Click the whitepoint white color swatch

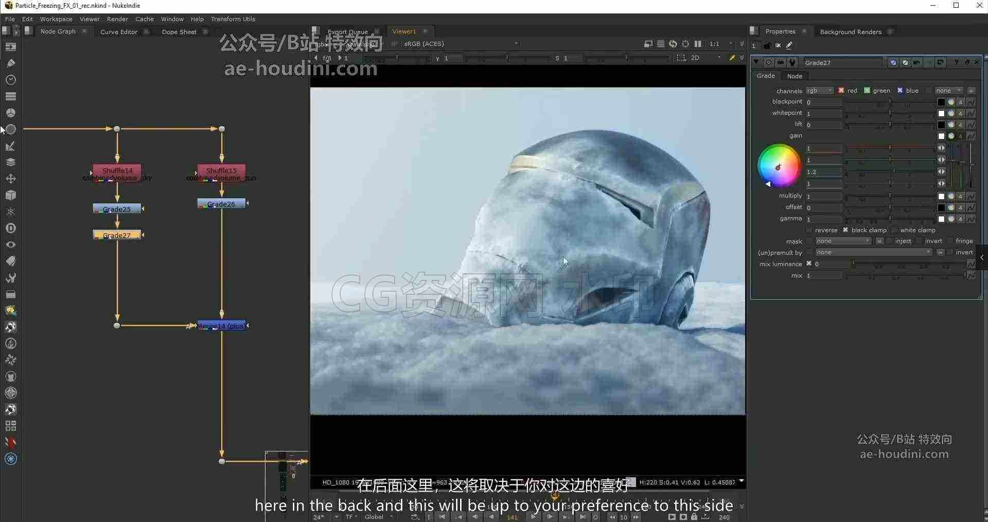click(x=941, y=113)
